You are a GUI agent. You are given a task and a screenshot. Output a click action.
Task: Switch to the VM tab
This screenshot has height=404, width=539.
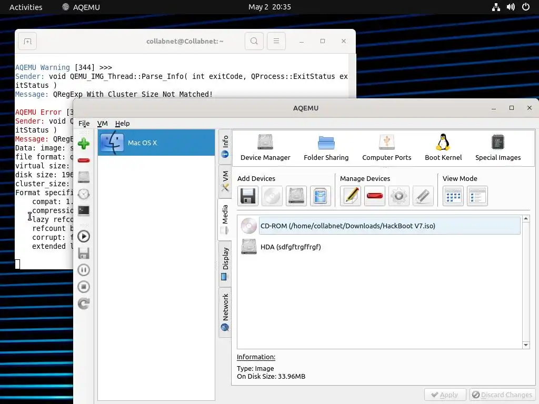225,181
